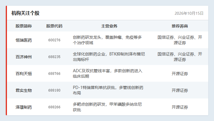Click brokers cell in 恒瑞医药 row

coord(180,40)
